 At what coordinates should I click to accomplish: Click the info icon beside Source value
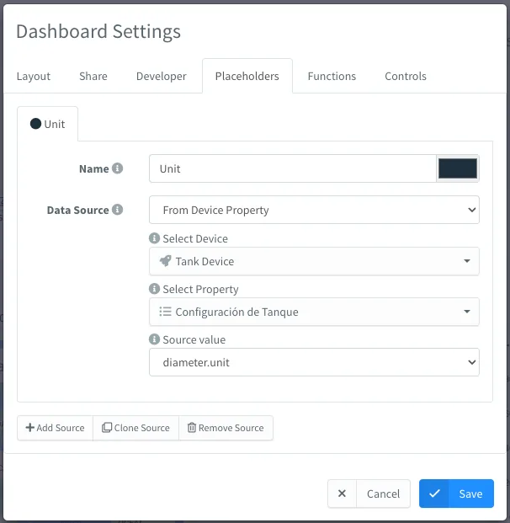154,339
